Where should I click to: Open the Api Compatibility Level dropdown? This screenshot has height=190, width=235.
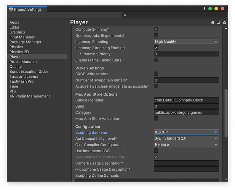click(x=186, y=139)
